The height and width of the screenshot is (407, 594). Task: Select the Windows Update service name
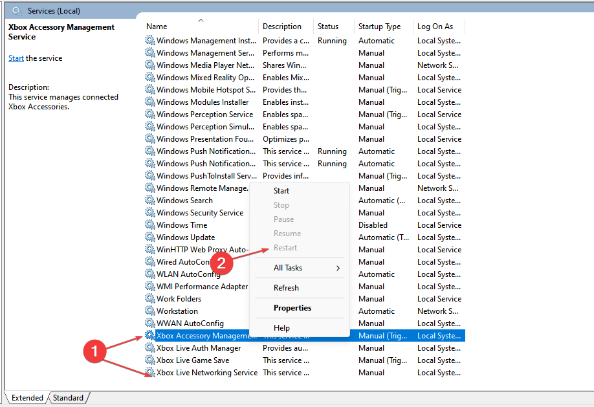click(x=186, y=237)
